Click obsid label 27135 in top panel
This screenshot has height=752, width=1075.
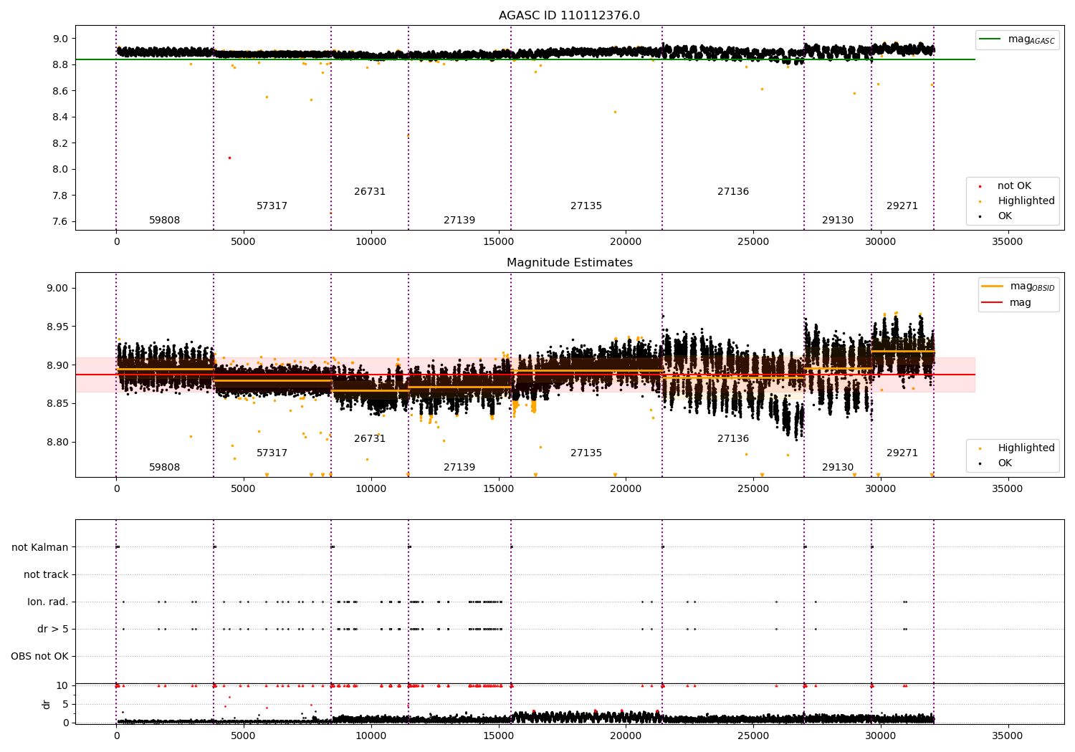586,206
